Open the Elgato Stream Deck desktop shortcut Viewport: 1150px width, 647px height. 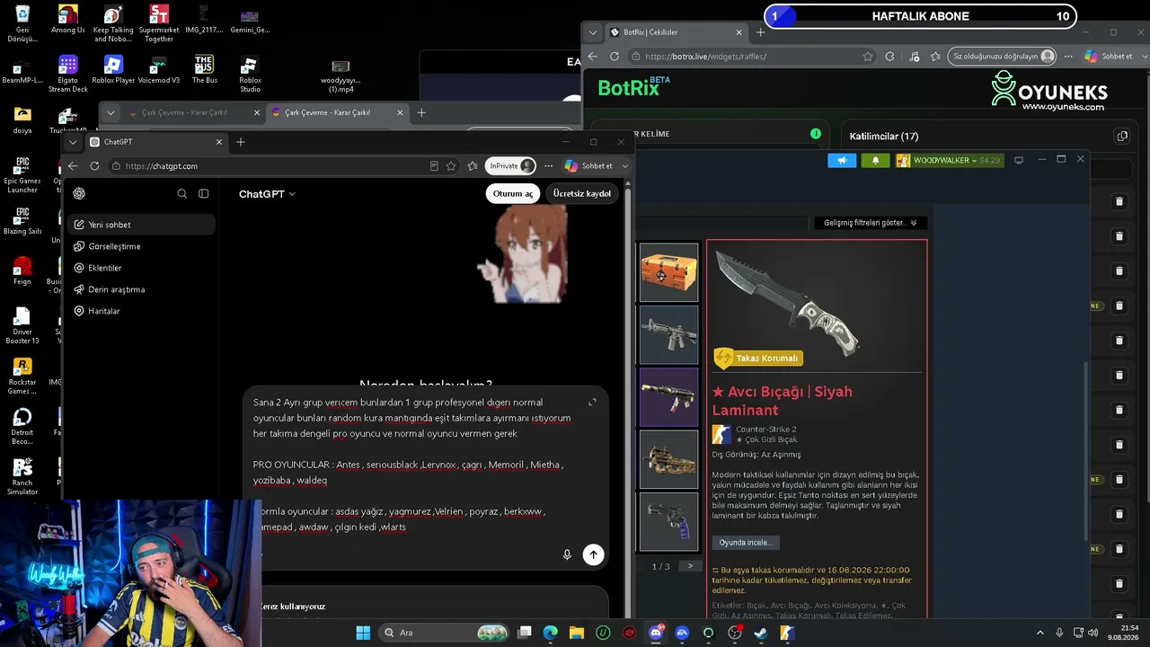pyautogui.click(x=67, y=74)
